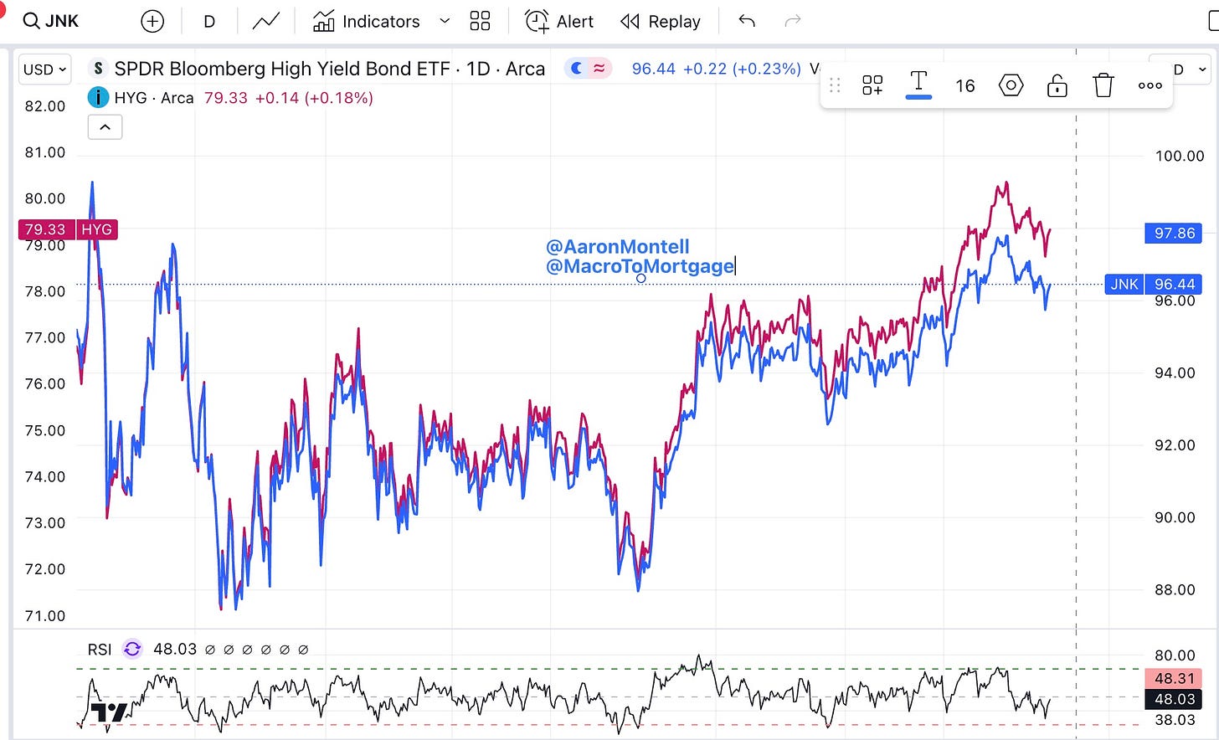Choose the text color tool
This screenshot has height=740, width=1219.
(x=918, y=85)
